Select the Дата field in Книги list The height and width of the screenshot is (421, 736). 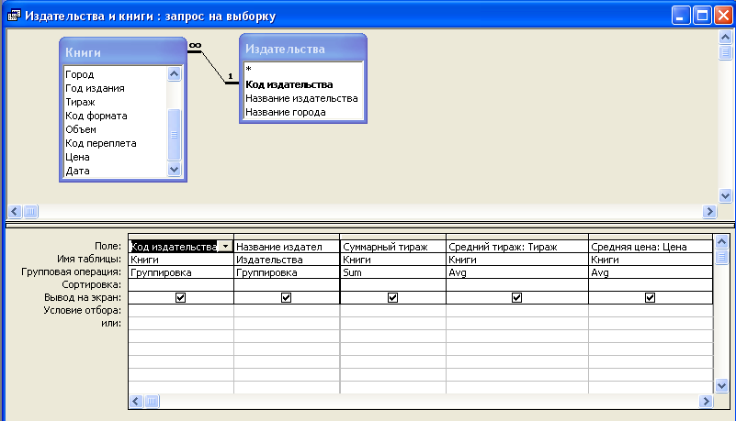tap(77, 171)
